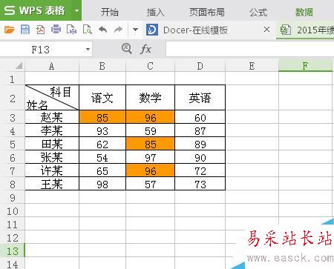The width and height of the screenshot is (334, 269).
Task: Click the cell 73 in 王某 row
Action: [200, 184]
